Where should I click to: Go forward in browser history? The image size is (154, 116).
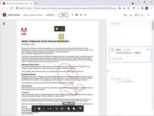click(x=7, y=8)
